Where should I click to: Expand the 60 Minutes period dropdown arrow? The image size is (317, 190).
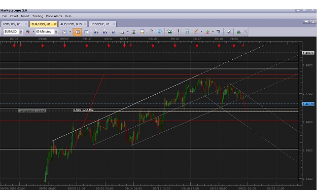coord(56,32)
